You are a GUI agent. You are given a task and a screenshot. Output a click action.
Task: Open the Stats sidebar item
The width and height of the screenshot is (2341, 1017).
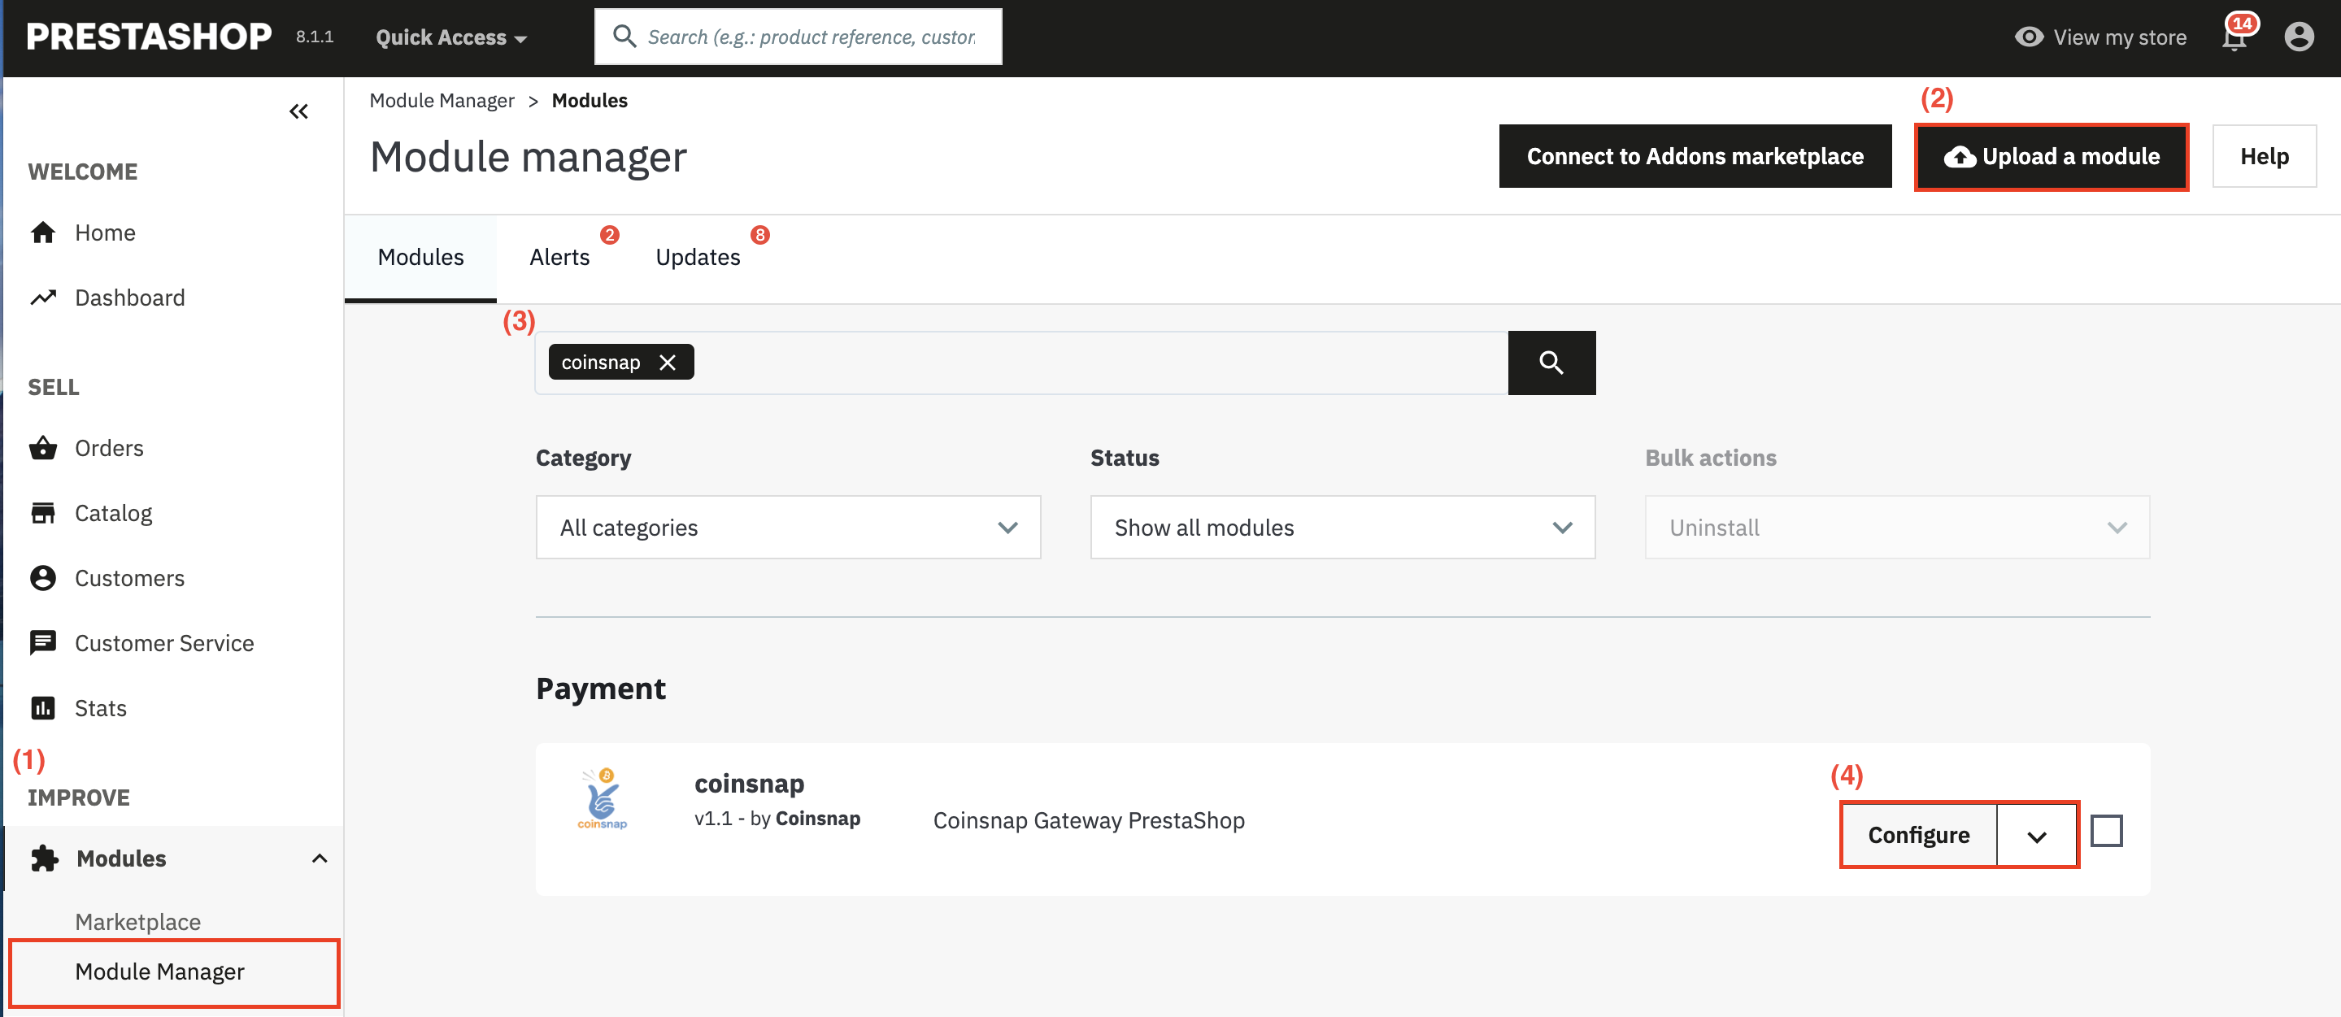100,708
